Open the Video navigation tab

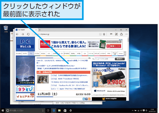(121, 53)
